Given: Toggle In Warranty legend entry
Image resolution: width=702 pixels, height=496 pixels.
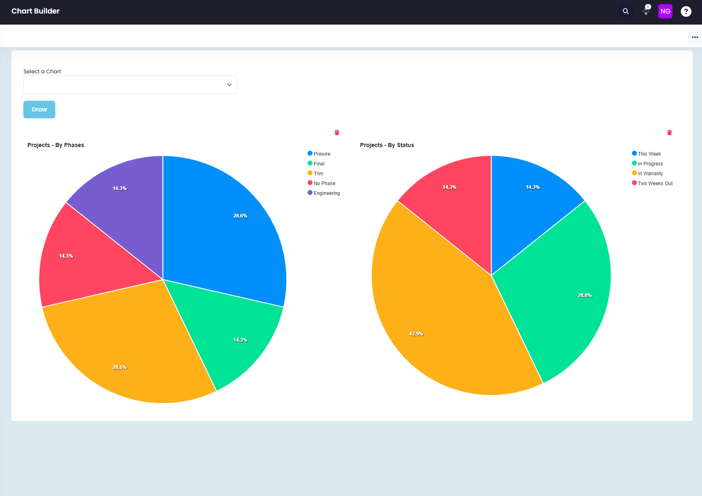Looking at the screenshot, I should pos(648,173).
